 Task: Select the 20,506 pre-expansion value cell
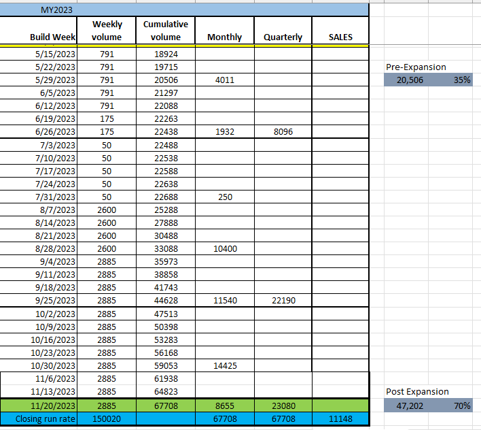pyautogui.click(x=407, y=80)
